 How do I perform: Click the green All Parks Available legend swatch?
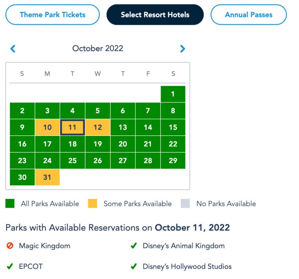(x=10, y=204)
